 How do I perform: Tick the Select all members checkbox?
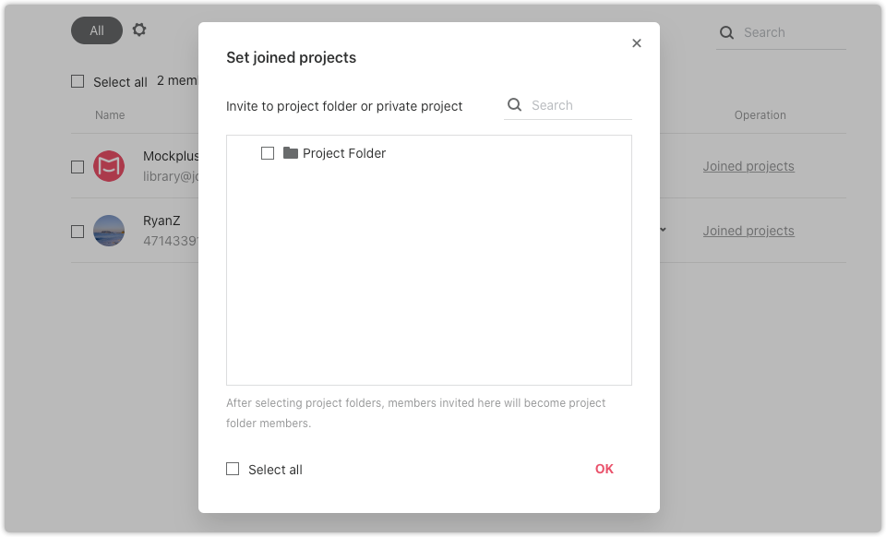(78, 81)
